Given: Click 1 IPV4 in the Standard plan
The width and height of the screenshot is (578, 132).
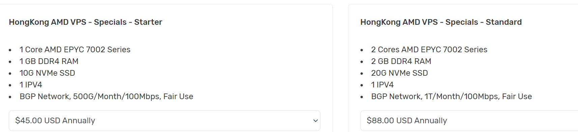Looking at the screenshot, I should (x=382, y=85).
